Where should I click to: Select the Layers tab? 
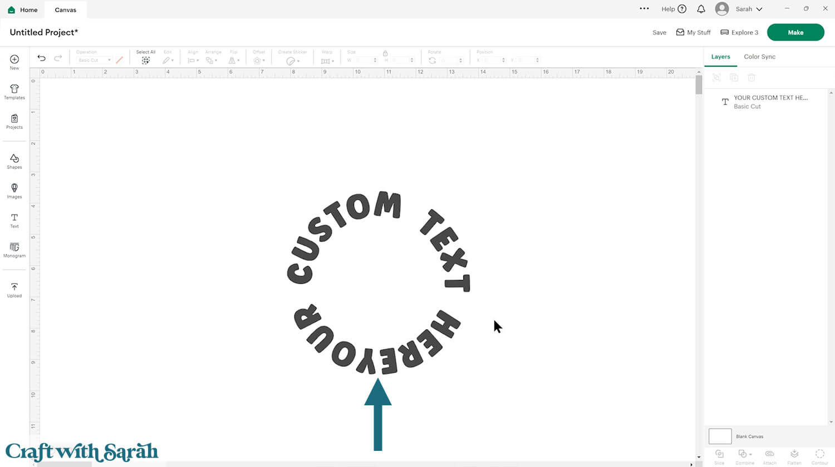click(720, 57)
